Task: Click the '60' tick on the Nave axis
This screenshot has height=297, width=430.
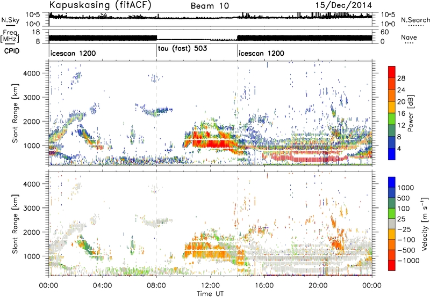Action: pyautogui.click(x=384, y=32)
